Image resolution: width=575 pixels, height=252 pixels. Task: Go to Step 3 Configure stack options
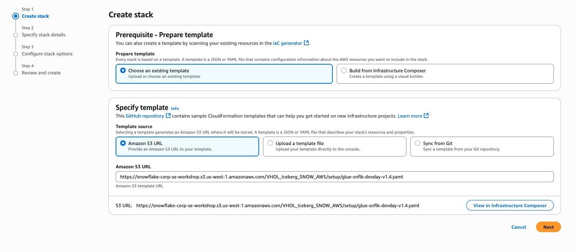tap(47, 54)
